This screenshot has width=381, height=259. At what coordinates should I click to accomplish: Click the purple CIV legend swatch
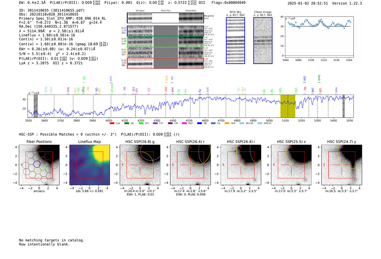coord(155,123)
